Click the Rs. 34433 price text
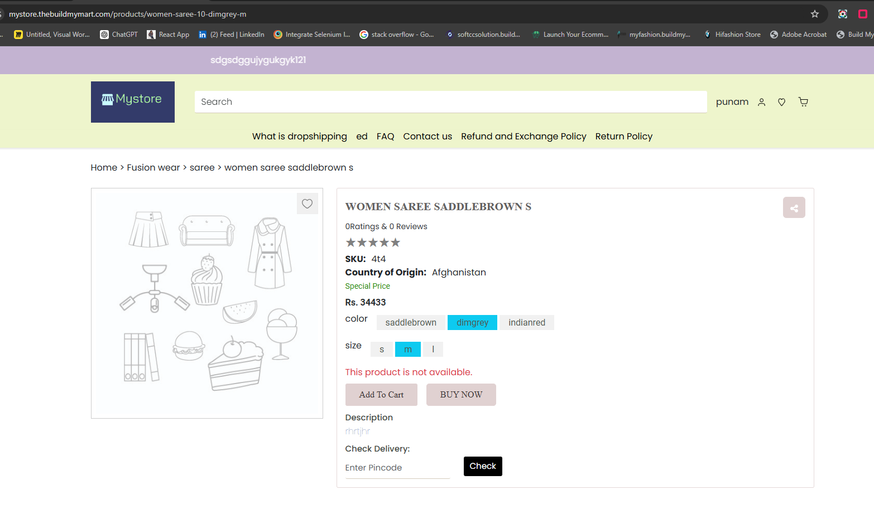Image resolution: width=874 pixels, height=509 pixels. [366, 302]
